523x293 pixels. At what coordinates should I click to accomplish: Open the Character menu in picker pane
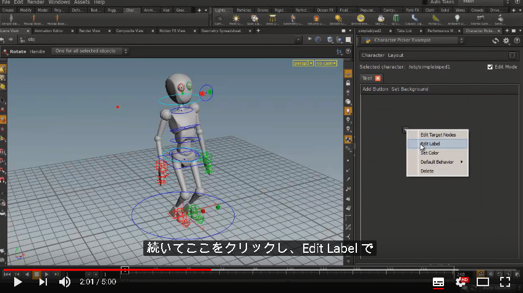click(x=373, y=56)
